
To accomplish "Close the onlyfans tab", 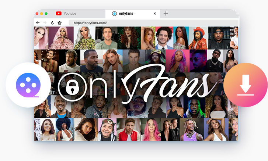I will [155, 14].
